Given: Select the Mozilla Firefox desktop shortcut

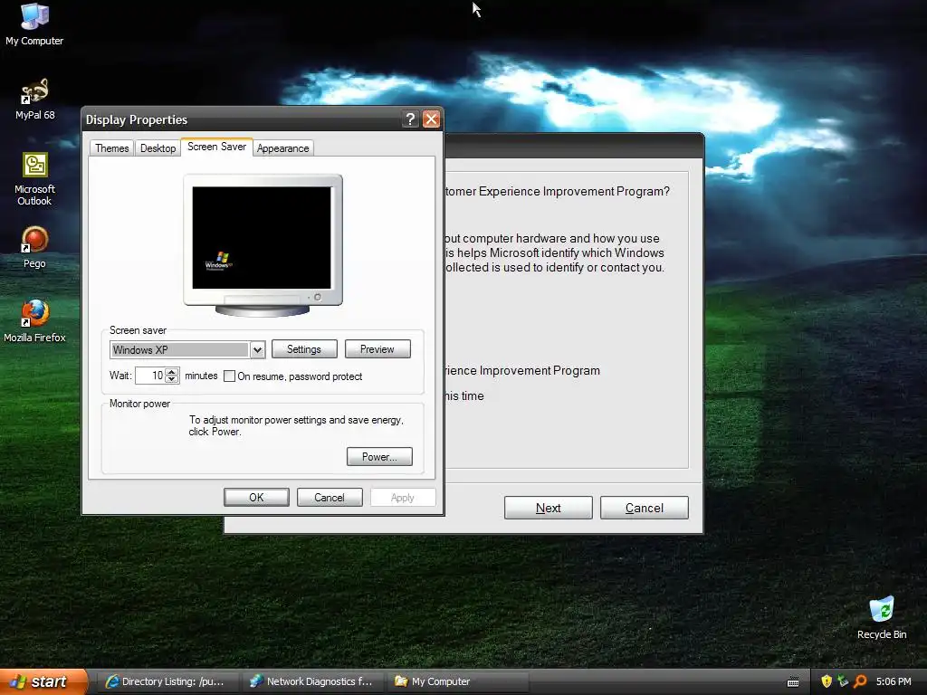Looking at the screenshot, I should 34,321.
